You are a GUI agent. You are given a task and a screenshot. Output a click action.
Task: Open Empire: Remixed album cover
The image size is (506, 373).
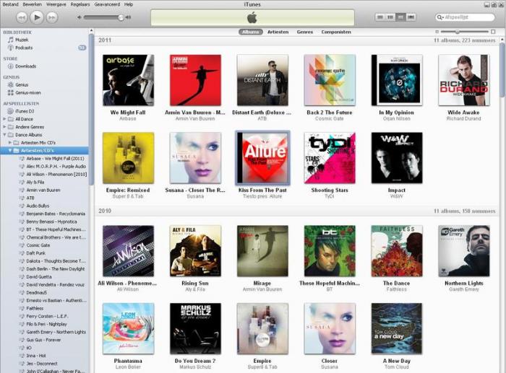(128, 158)
